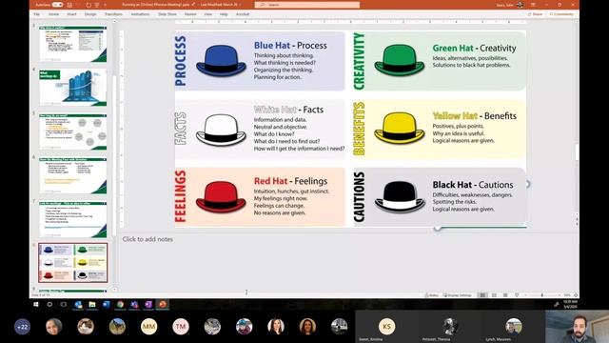
Task: Click the Start From Beginning presentation icon
Action: (97, 5)
